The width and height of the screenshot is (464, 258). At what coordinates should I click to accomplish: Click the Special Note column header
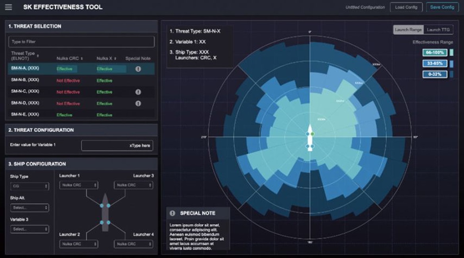138,59
